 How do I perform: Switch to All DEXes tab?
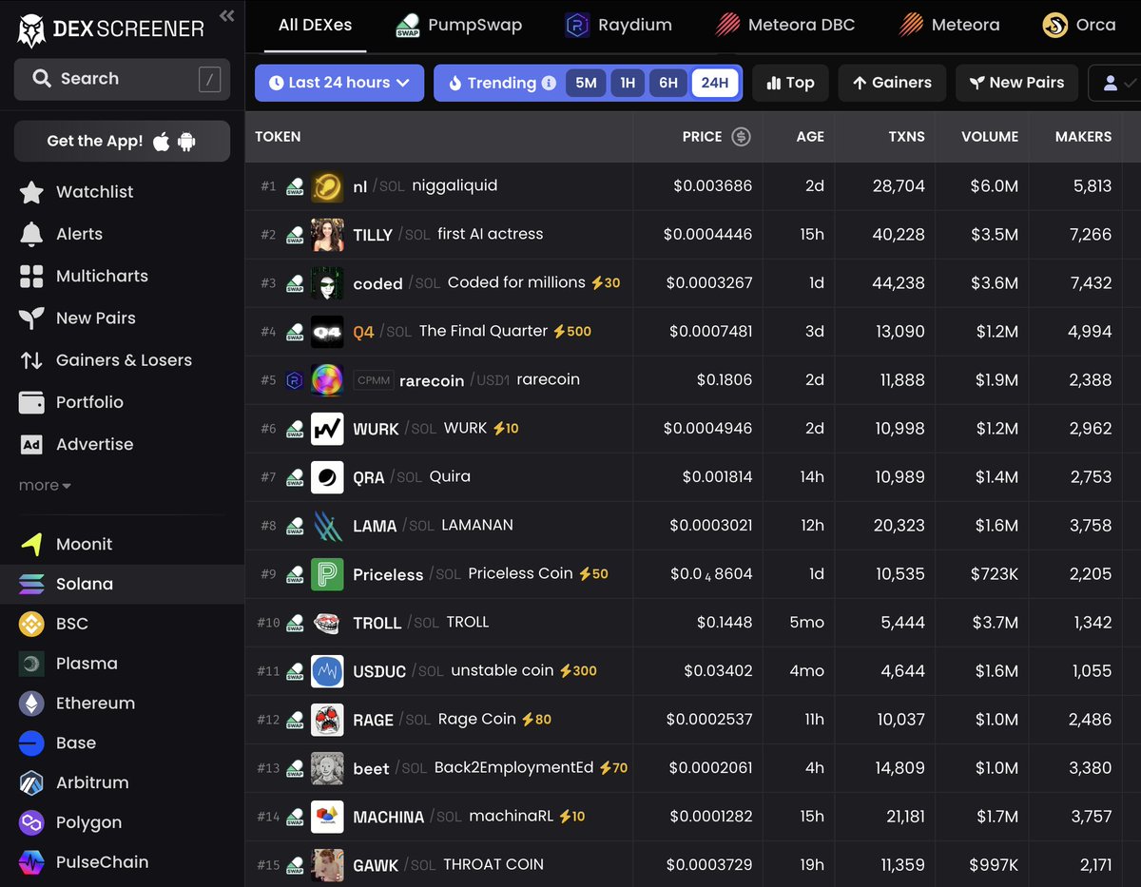coord(315,26)
